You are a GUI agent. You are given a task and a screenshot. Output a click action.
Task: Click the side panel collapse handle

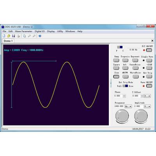coord(111,83)
